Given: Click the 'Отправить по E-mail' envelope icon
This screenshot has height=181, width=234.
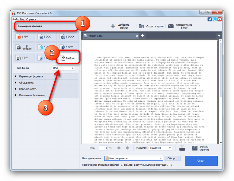Looking at the screenshot, I should click(x=171, y=26).
